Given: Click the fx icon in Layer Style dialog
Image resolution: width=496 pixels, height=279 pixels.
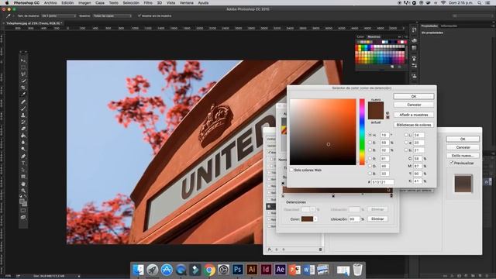Looking at the screenshot, I should click(269, 250).
